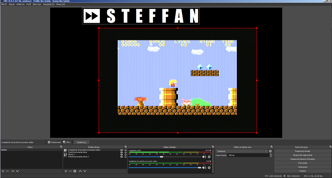Open transition properties gear next to Zanikanie

[270, 151]
